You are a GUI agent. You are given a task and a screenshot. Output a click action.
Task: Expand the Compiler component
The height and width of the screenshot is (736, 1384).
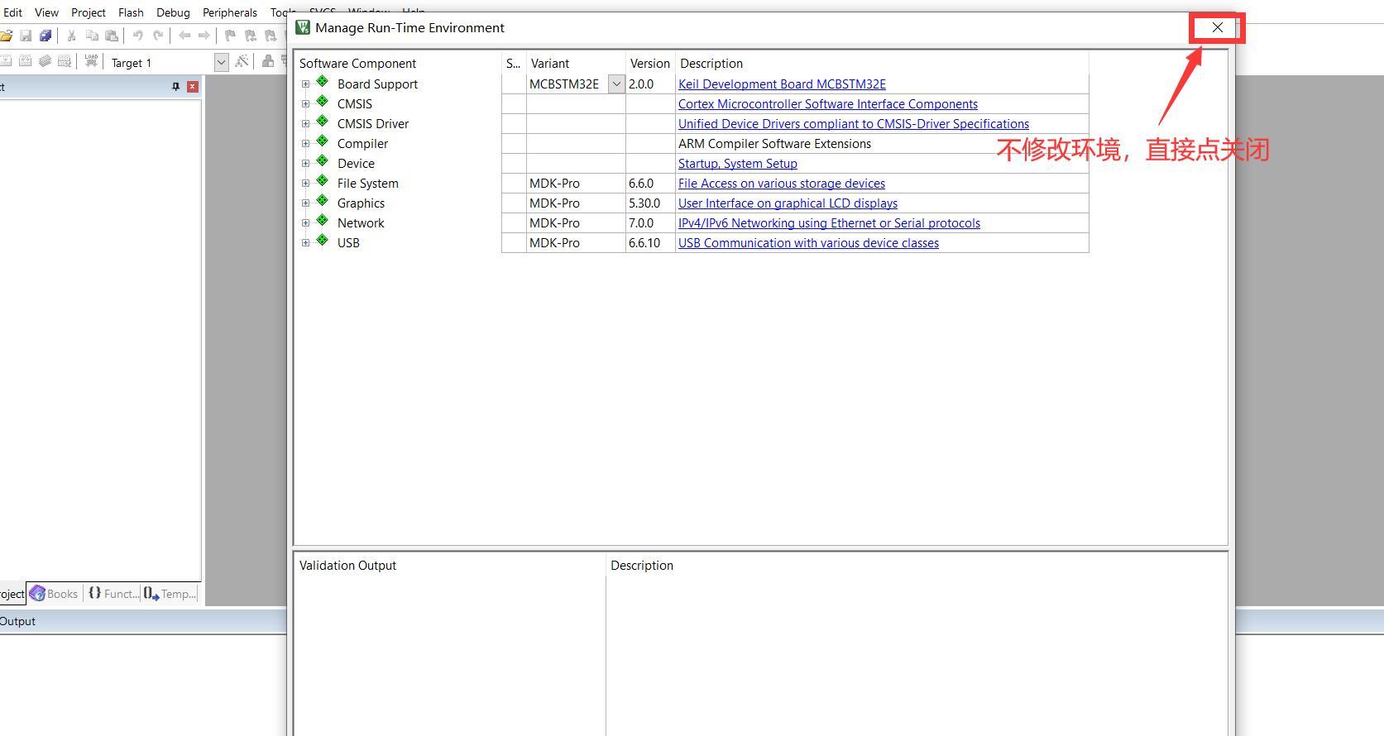click(x=305, y=143)
